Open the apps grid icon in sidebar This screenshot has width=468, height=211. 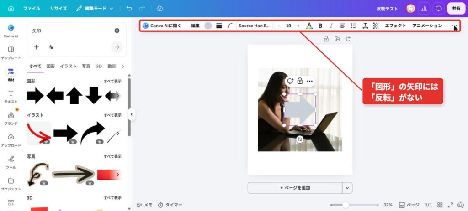pyautogui.click(x=11, y=203)
